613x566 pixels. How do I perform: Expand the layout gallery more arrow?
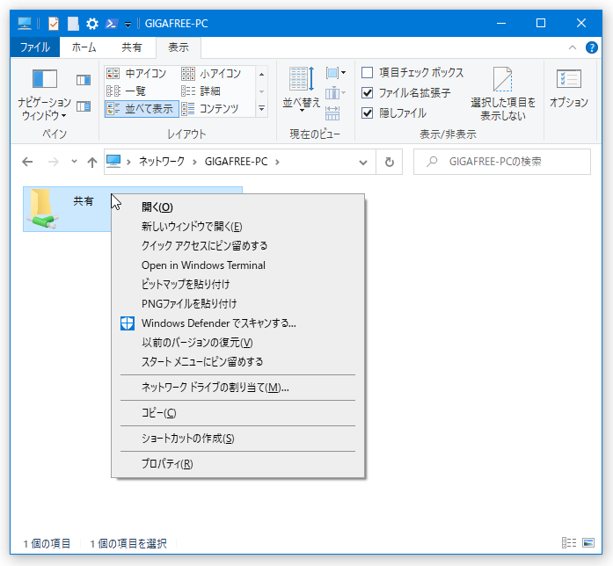coord(261,108)
